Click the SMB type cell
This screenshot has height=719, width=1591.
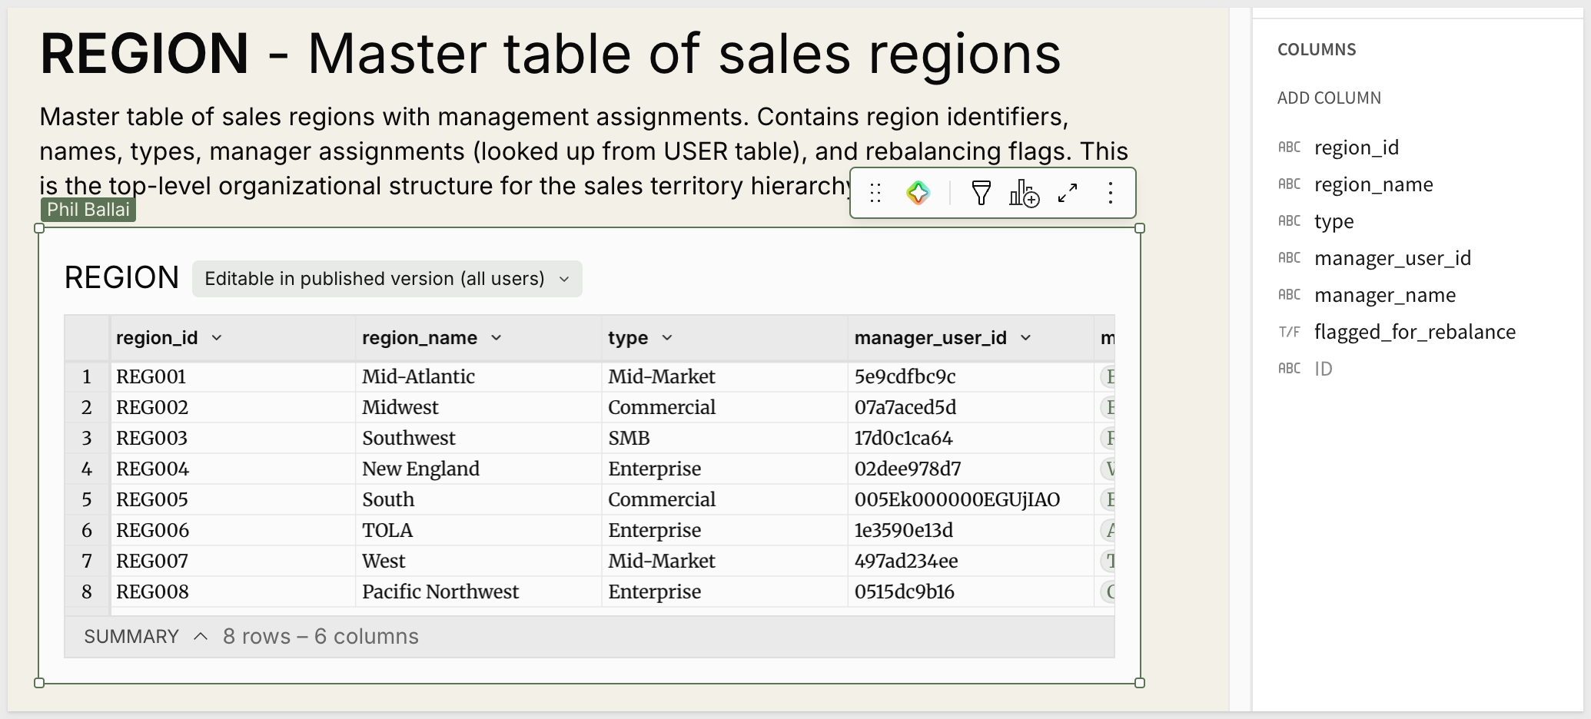click(725, 439)
